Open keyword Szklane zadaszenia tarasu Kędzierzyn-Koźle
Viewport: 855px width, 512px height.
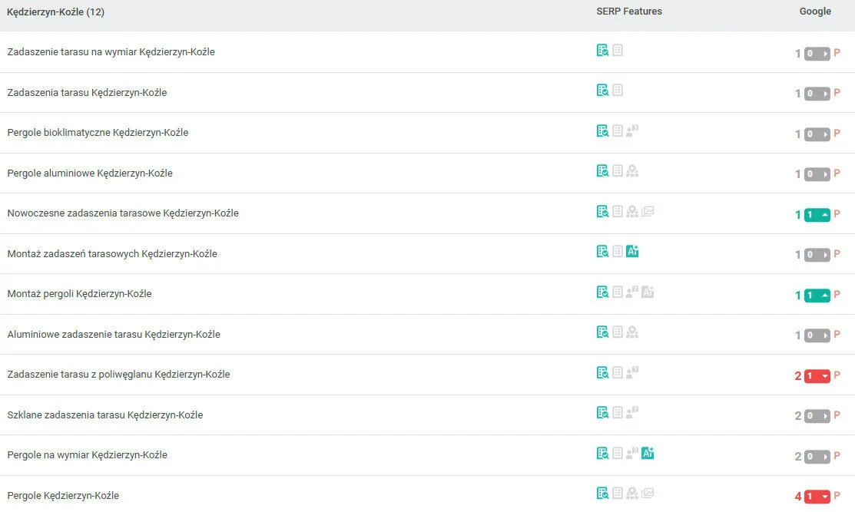coord(104,415)
